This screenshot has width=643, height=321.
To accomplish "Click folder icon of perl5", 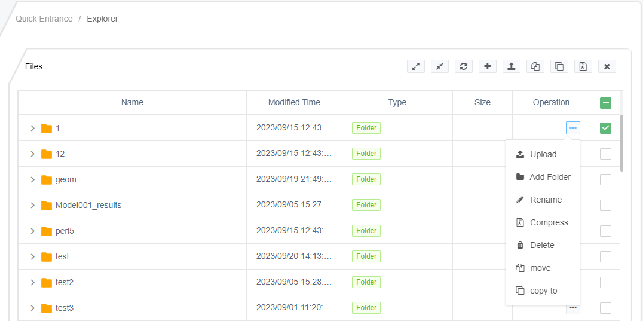I will coord(47,231).
